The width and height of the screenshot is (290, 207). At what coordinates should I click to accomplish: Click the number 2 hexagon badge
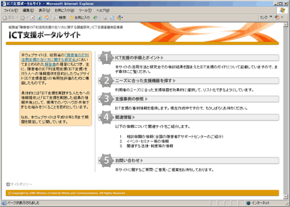pos(106,81)
